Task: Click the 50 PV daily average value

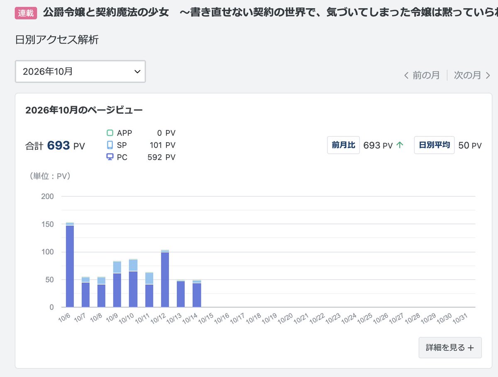Action: [470, 145]
